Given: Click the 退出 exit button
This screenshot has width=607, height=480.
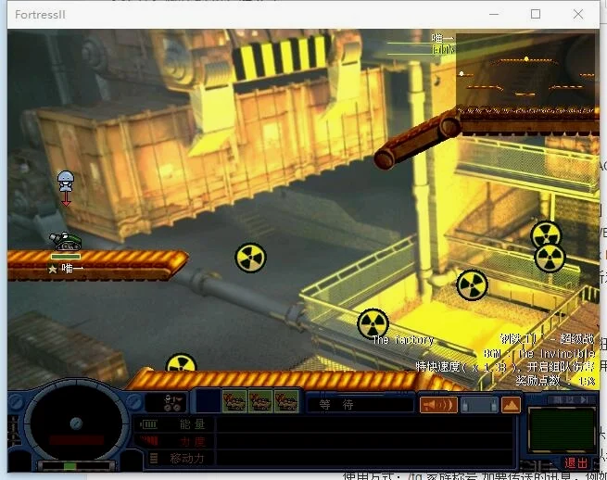Looking at the screenshot, I should 575,463.
